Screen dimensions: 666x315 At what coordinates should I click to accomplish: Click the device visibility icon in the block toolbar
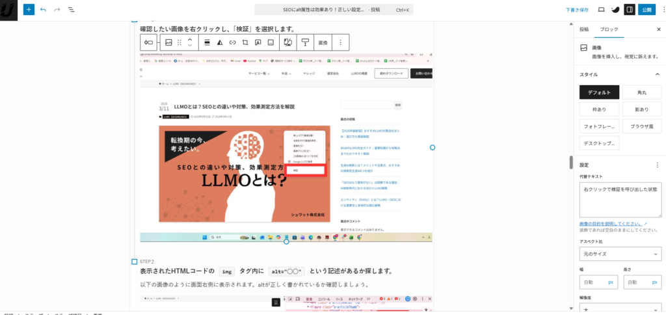(x=287, y=42)
